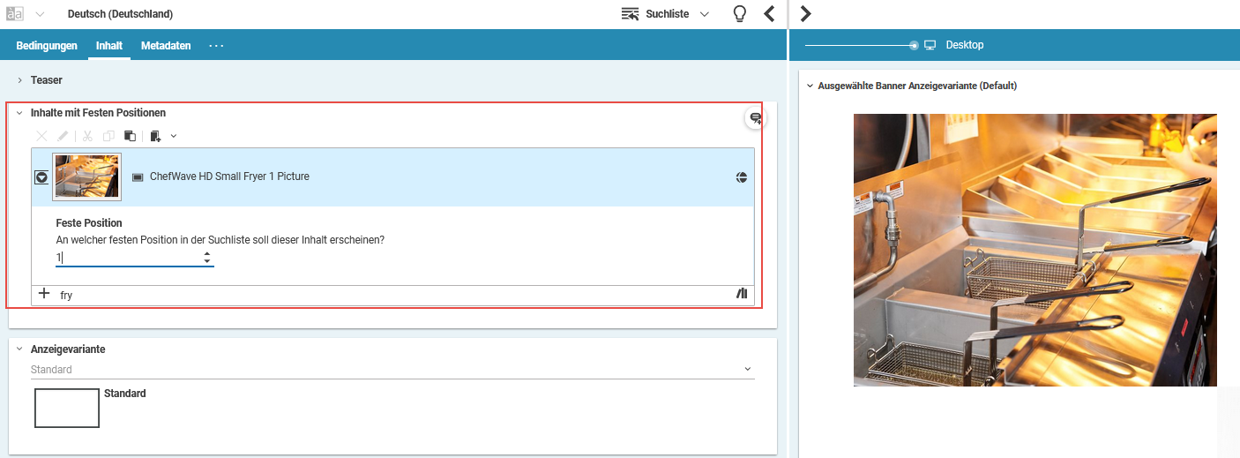Click the right arrow expand preview icon

[x=805, y=14]
